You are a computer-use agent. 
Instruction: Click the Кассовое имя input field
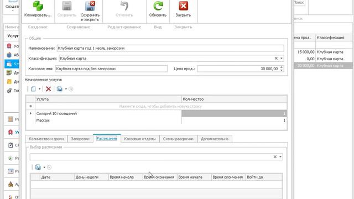click(x=111, y=69)
